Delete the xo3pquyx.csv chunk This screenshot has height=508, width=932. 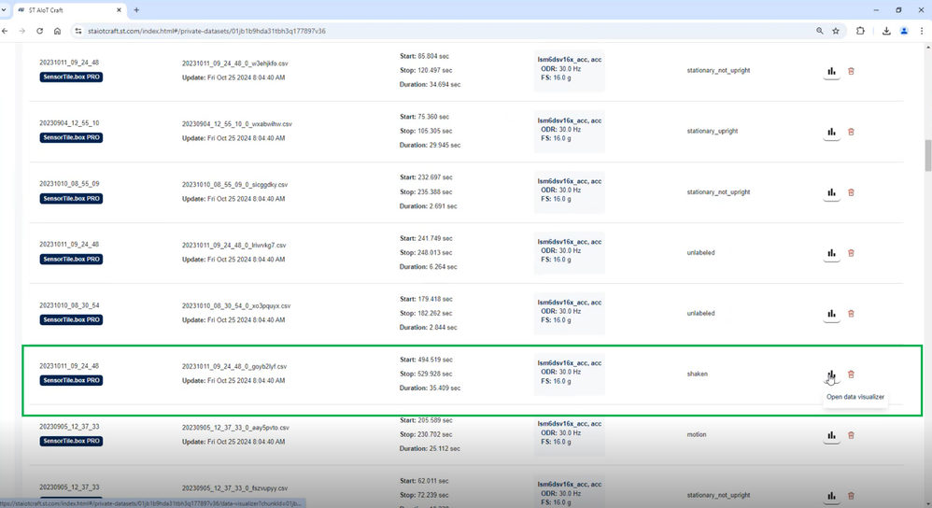pos(851,314)
